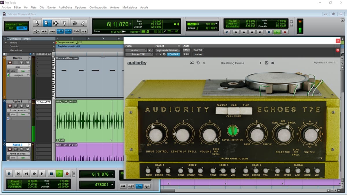Select the Scrubber speaker tool
The width and height of the screenshot is (347, 195).
pyautogui.click(x=74, y=23)
